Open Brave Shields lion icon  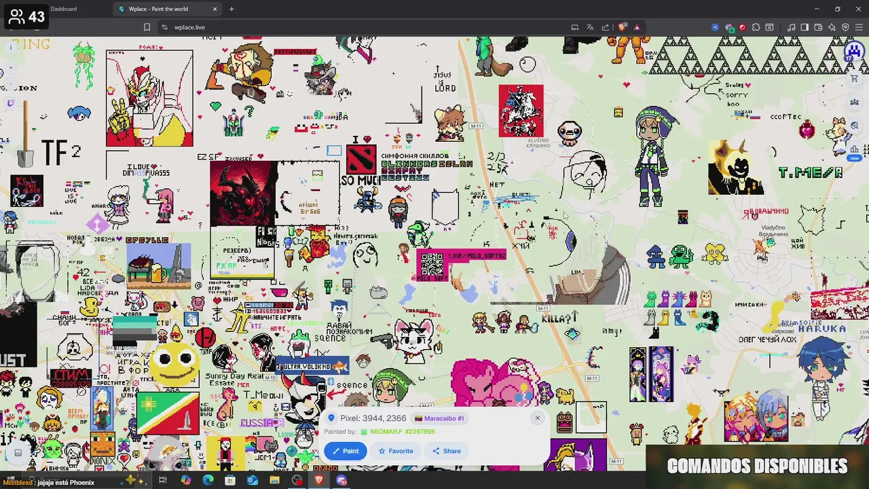point(622,27)
